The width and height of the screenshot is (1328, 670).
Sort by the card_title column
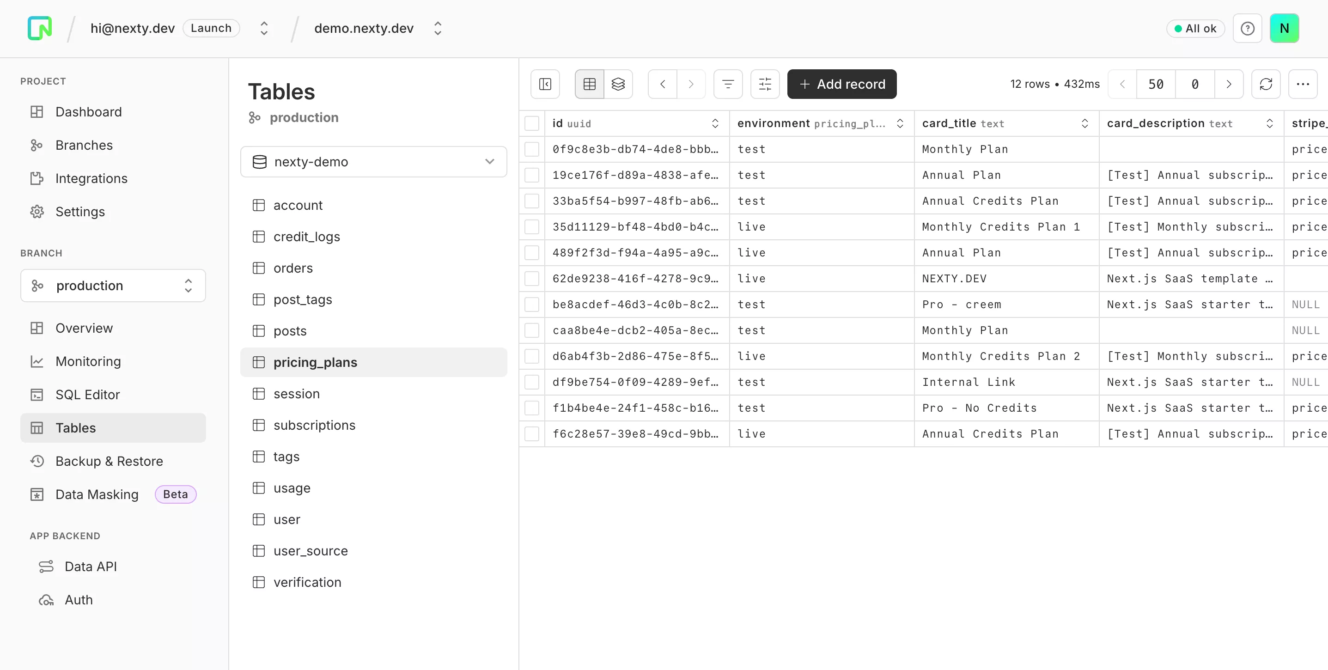[x=1084, y=124]
